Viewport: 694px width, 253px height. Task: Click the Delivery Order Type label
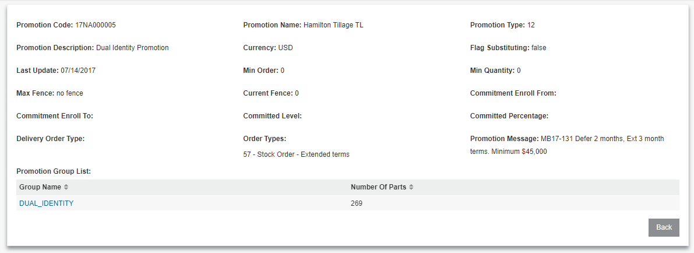point(51,139)
